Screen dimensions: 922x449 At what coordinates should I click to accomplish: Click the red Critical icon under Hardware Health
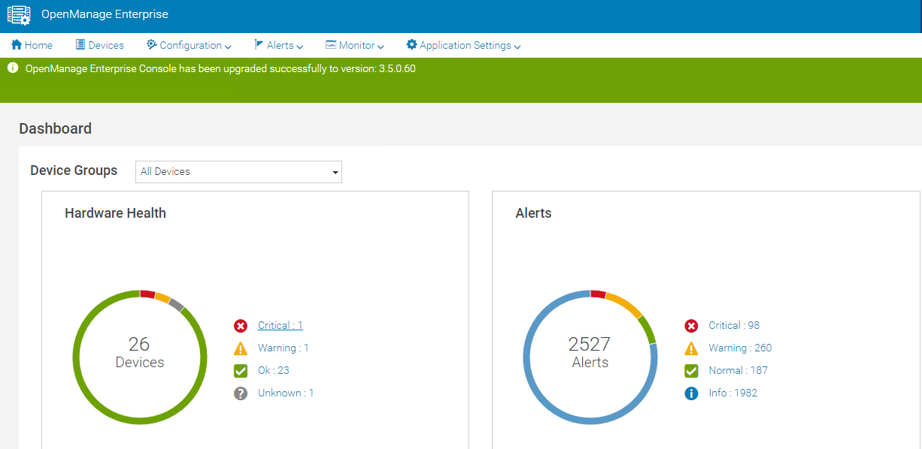click(x=241, y=326)
